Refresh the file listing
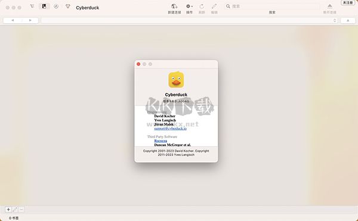 point(202,9)
